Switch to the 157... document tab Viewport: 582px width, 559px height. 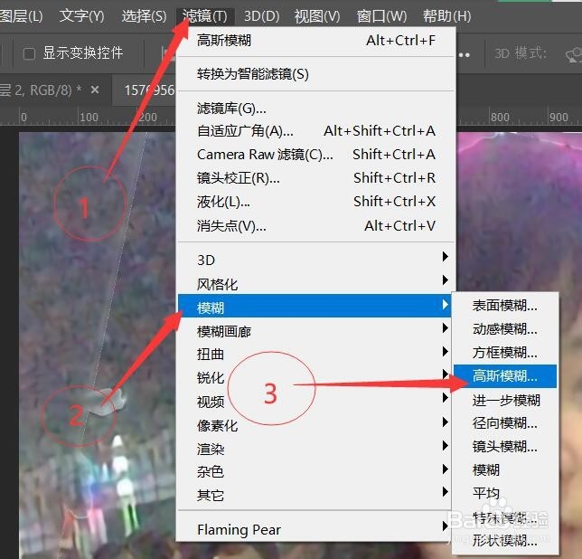tap(149, 90)
